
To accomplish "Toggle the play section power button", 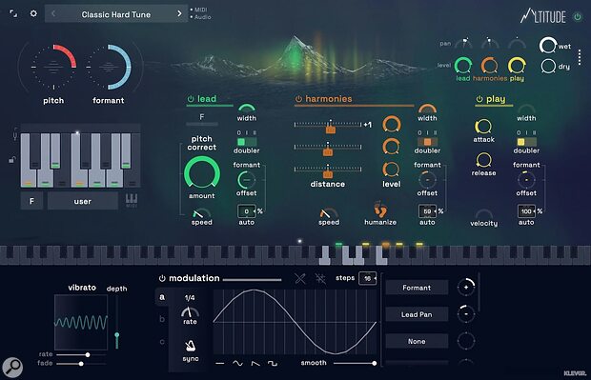I will click(479, 99).
